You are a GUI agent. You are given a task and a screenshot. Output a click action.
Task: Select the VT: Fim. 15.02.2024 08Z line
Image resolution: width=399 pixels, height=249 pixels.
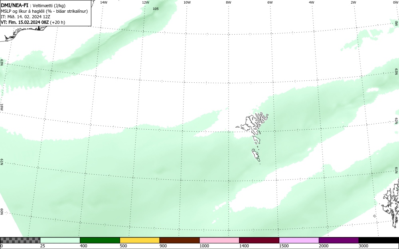(x=33, y=22)
